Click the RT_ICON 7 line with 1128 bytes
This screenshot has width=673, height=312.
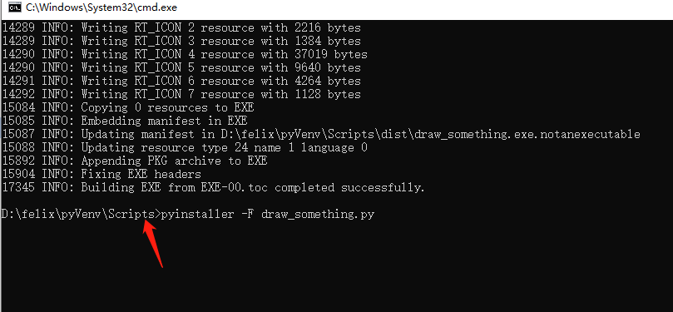pos(181,94)
